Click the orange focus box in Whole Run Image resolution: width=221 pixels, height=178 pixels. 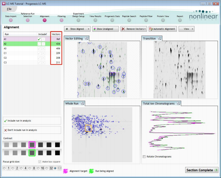88,128
